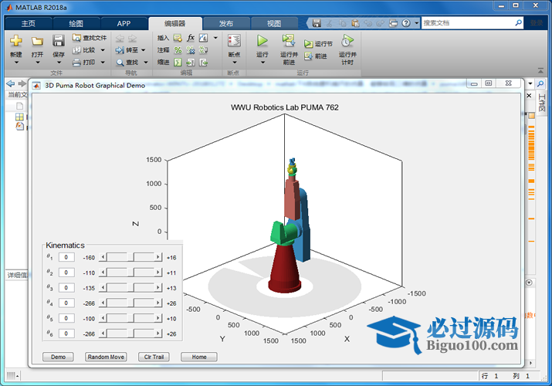Viewport: 552px width, 386px height.
Task: Click the 运行并前进 (Run and Advance) icon
Action: (289, 41)
